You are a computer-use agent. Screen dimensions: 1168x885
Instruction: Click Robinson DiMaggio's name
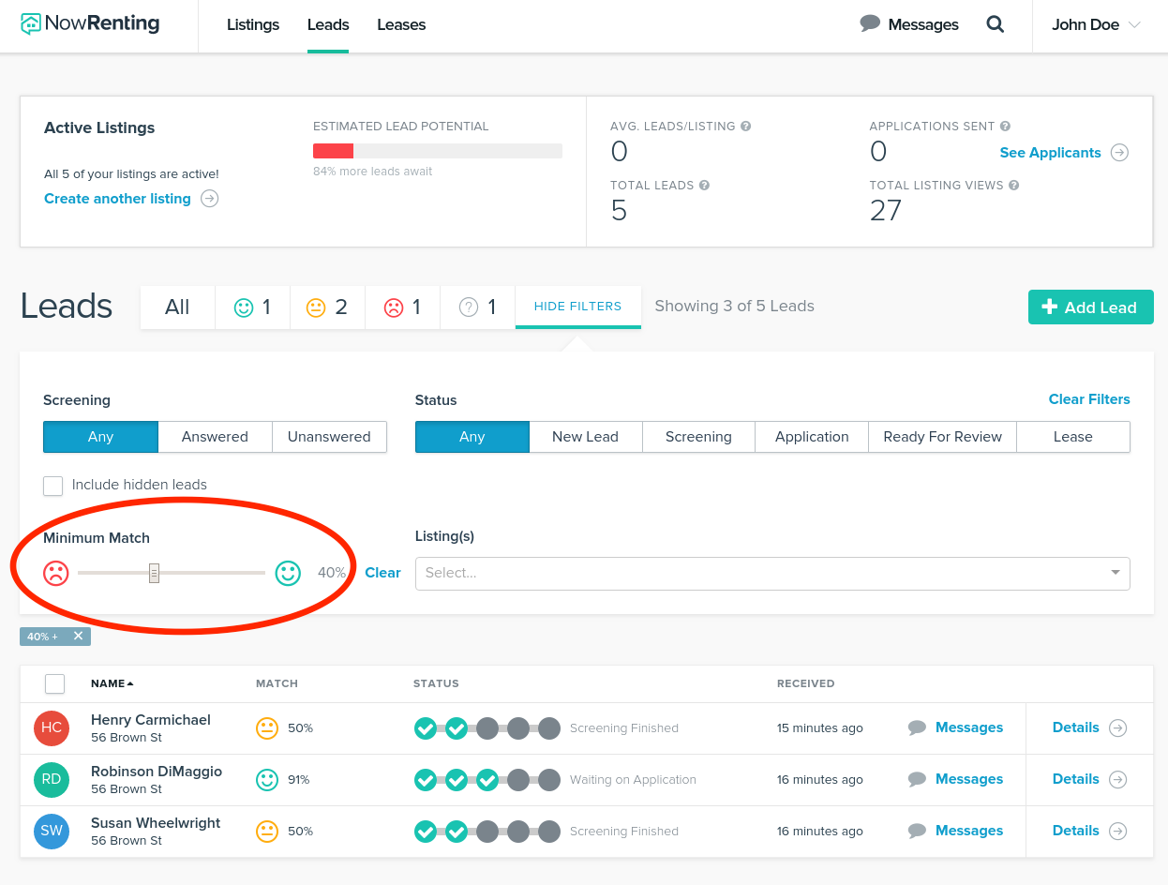click(x=157, y=772)
